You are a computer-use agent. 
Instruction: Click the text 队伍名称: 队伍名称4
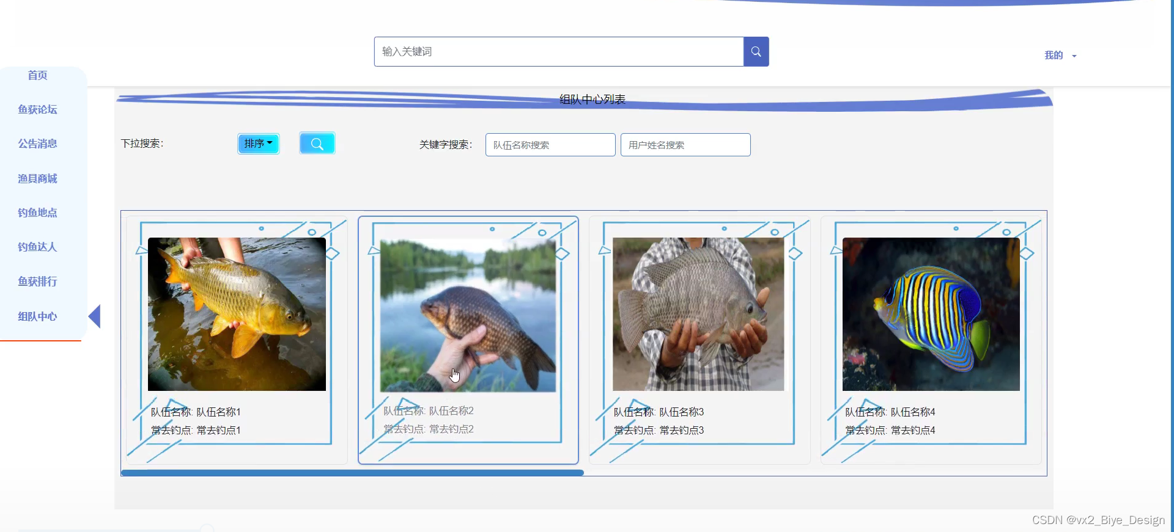890,412
